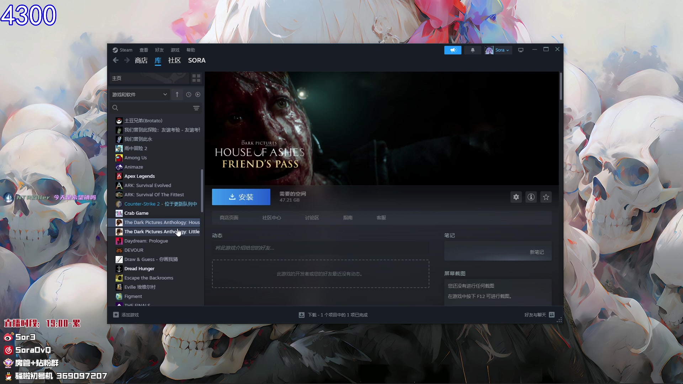
Task: Show game info icon
Action: point(531,197)
